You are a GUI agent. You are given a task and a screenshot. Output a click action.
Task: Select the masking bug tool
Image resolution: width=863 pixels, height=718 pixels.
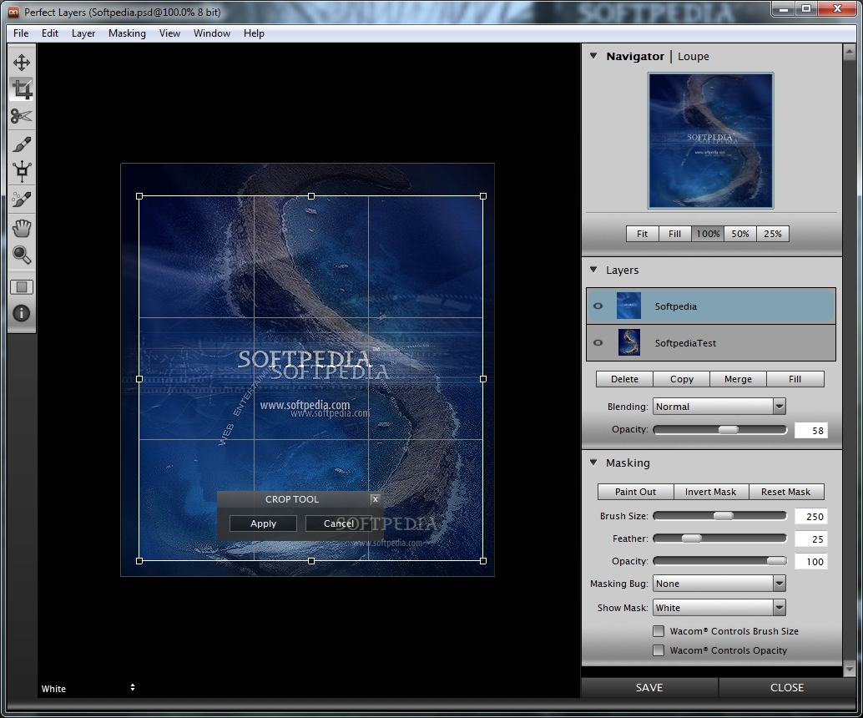[x=22, y=171]
